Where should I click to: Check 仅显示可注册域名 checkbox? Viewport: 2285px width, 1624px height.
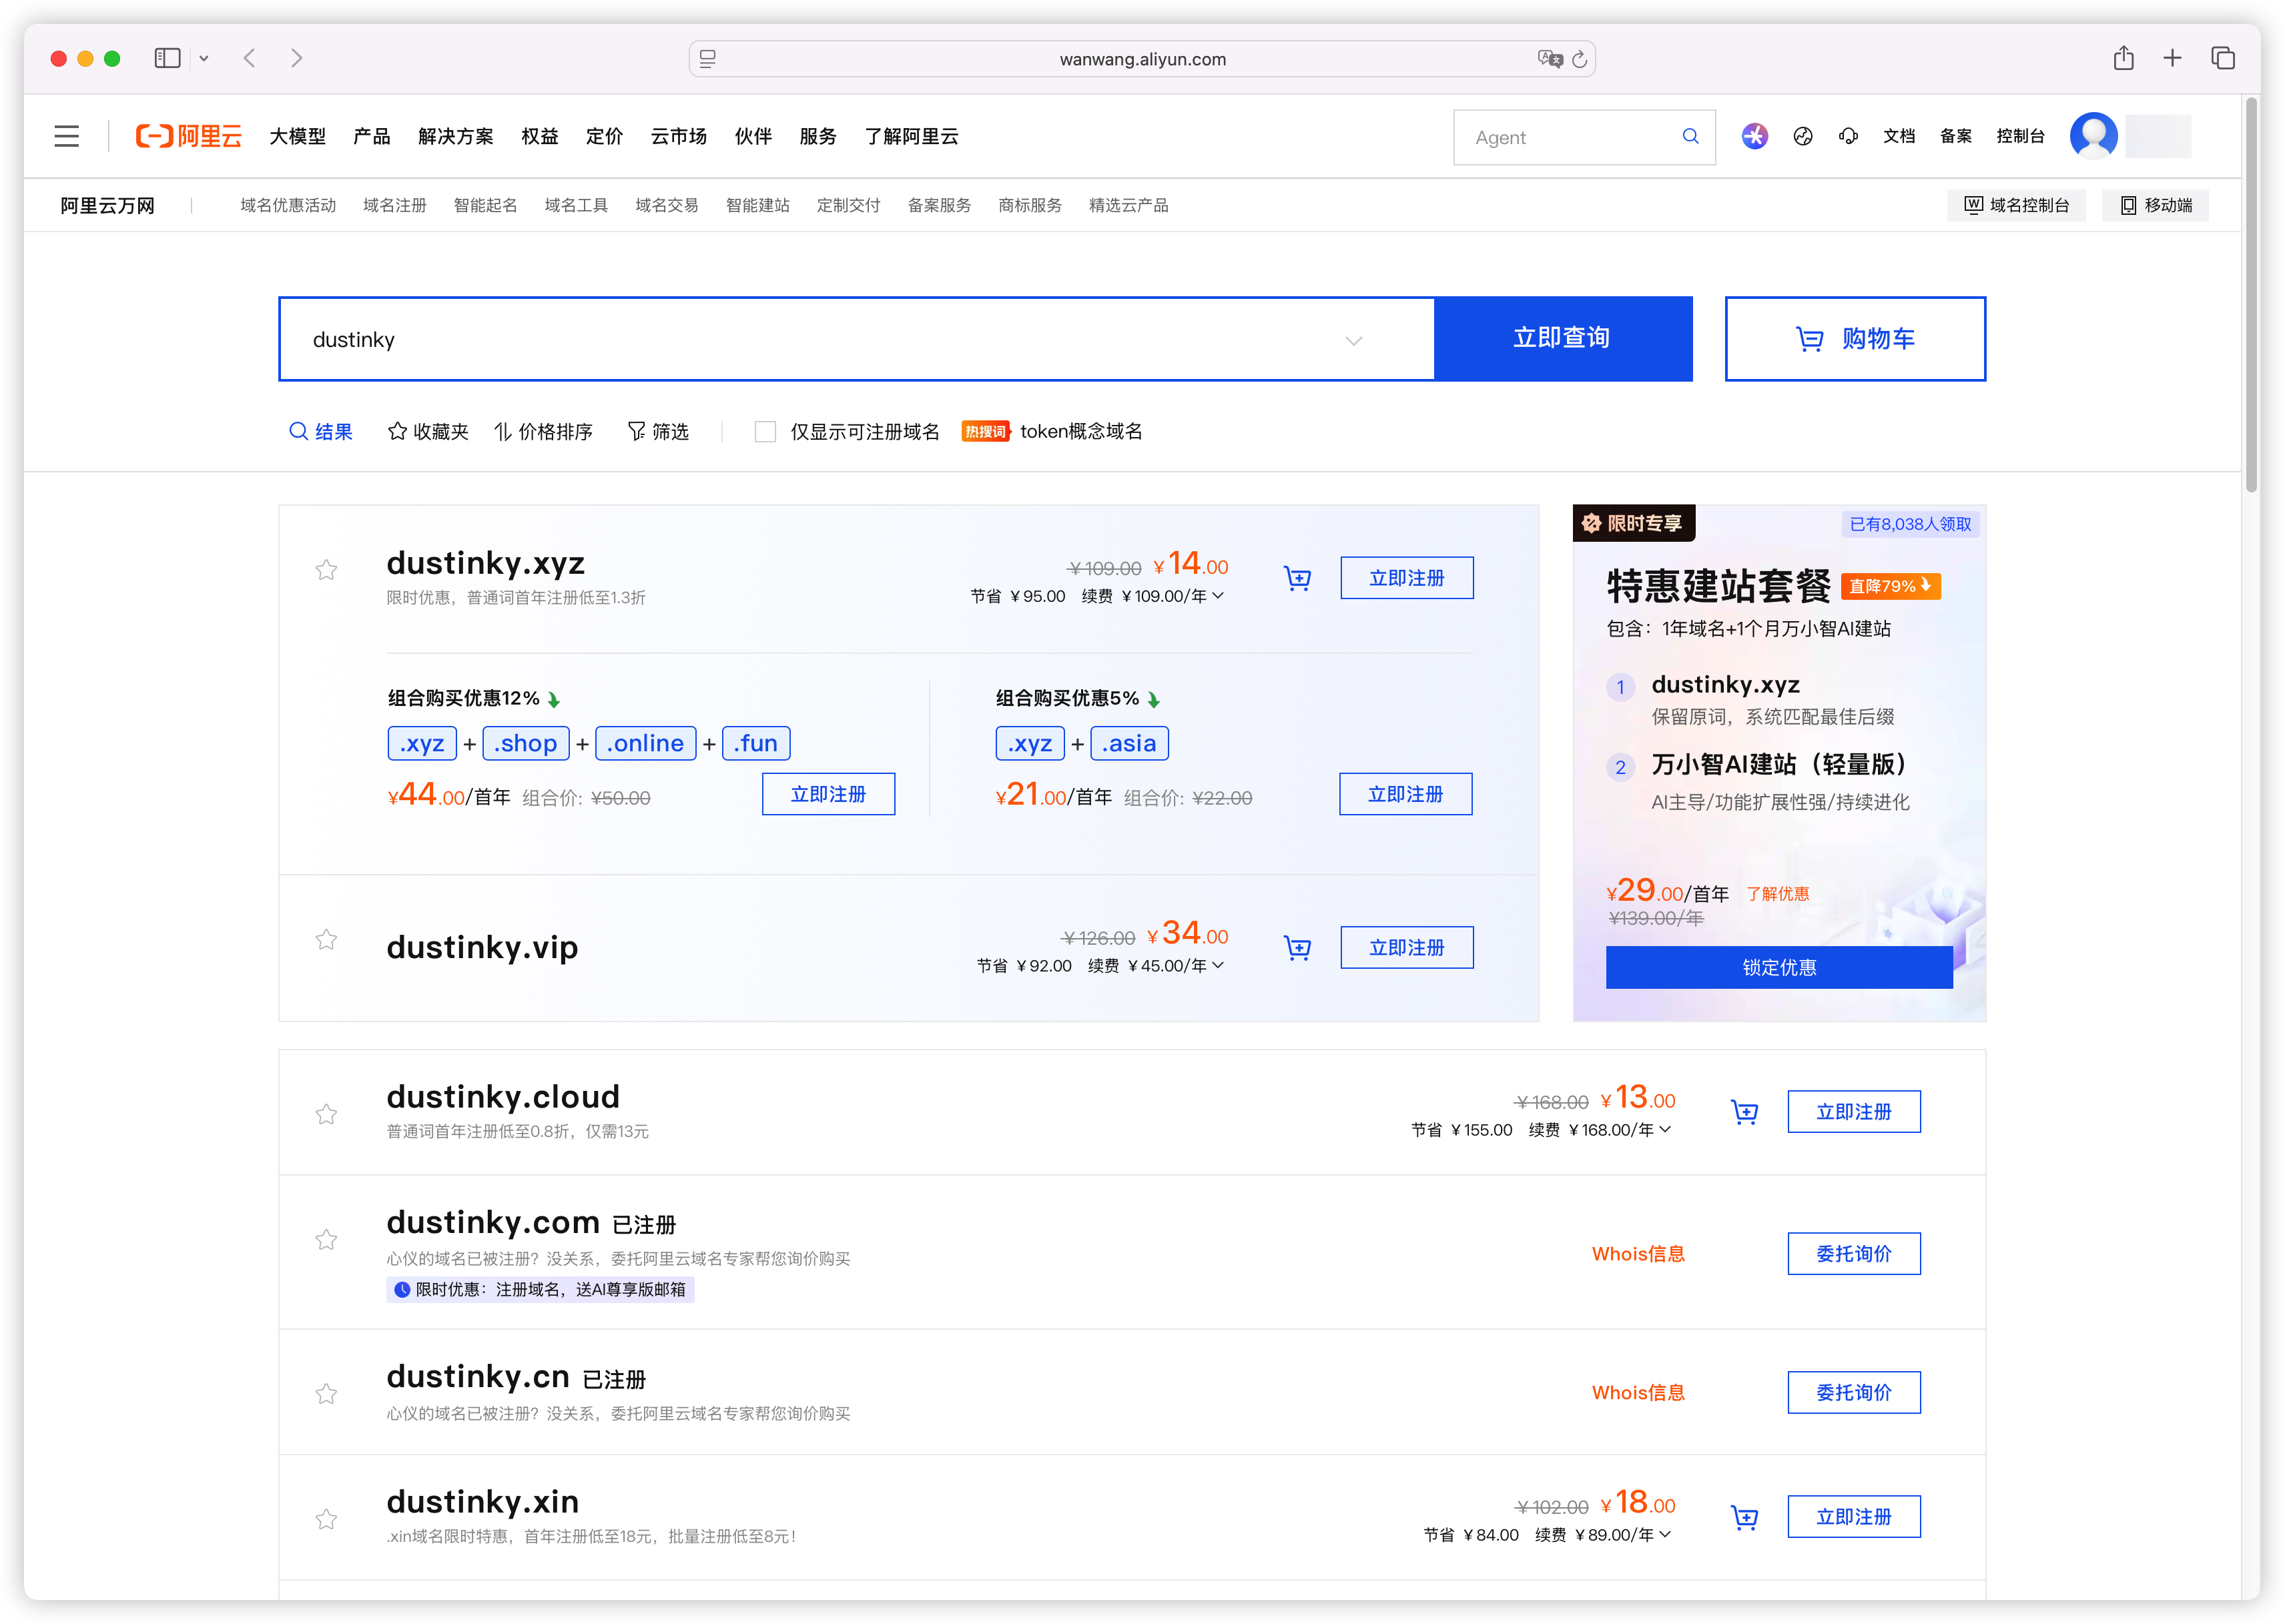click(x=765, y=432)
